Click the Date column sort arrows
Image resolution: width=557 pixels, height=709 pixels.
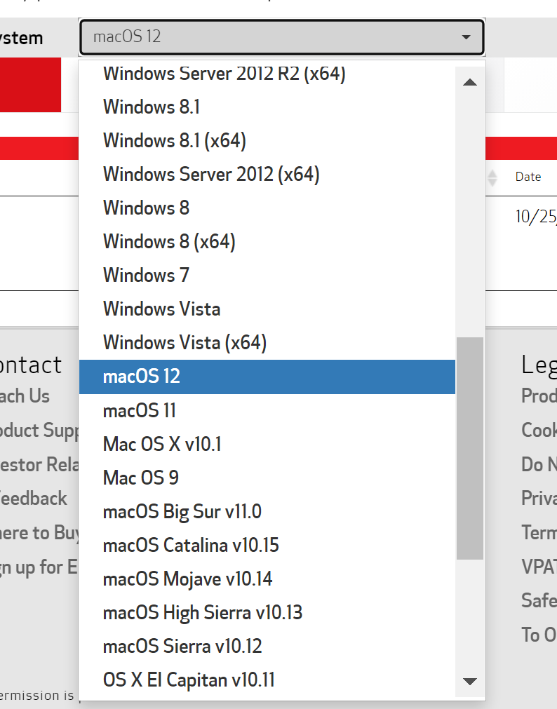[492, 177]
